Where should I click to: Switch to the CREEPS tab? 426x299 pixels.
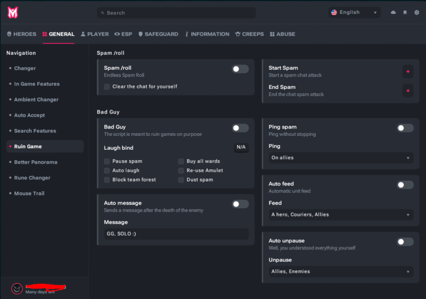pyautogui.click(x=249, y=34)
